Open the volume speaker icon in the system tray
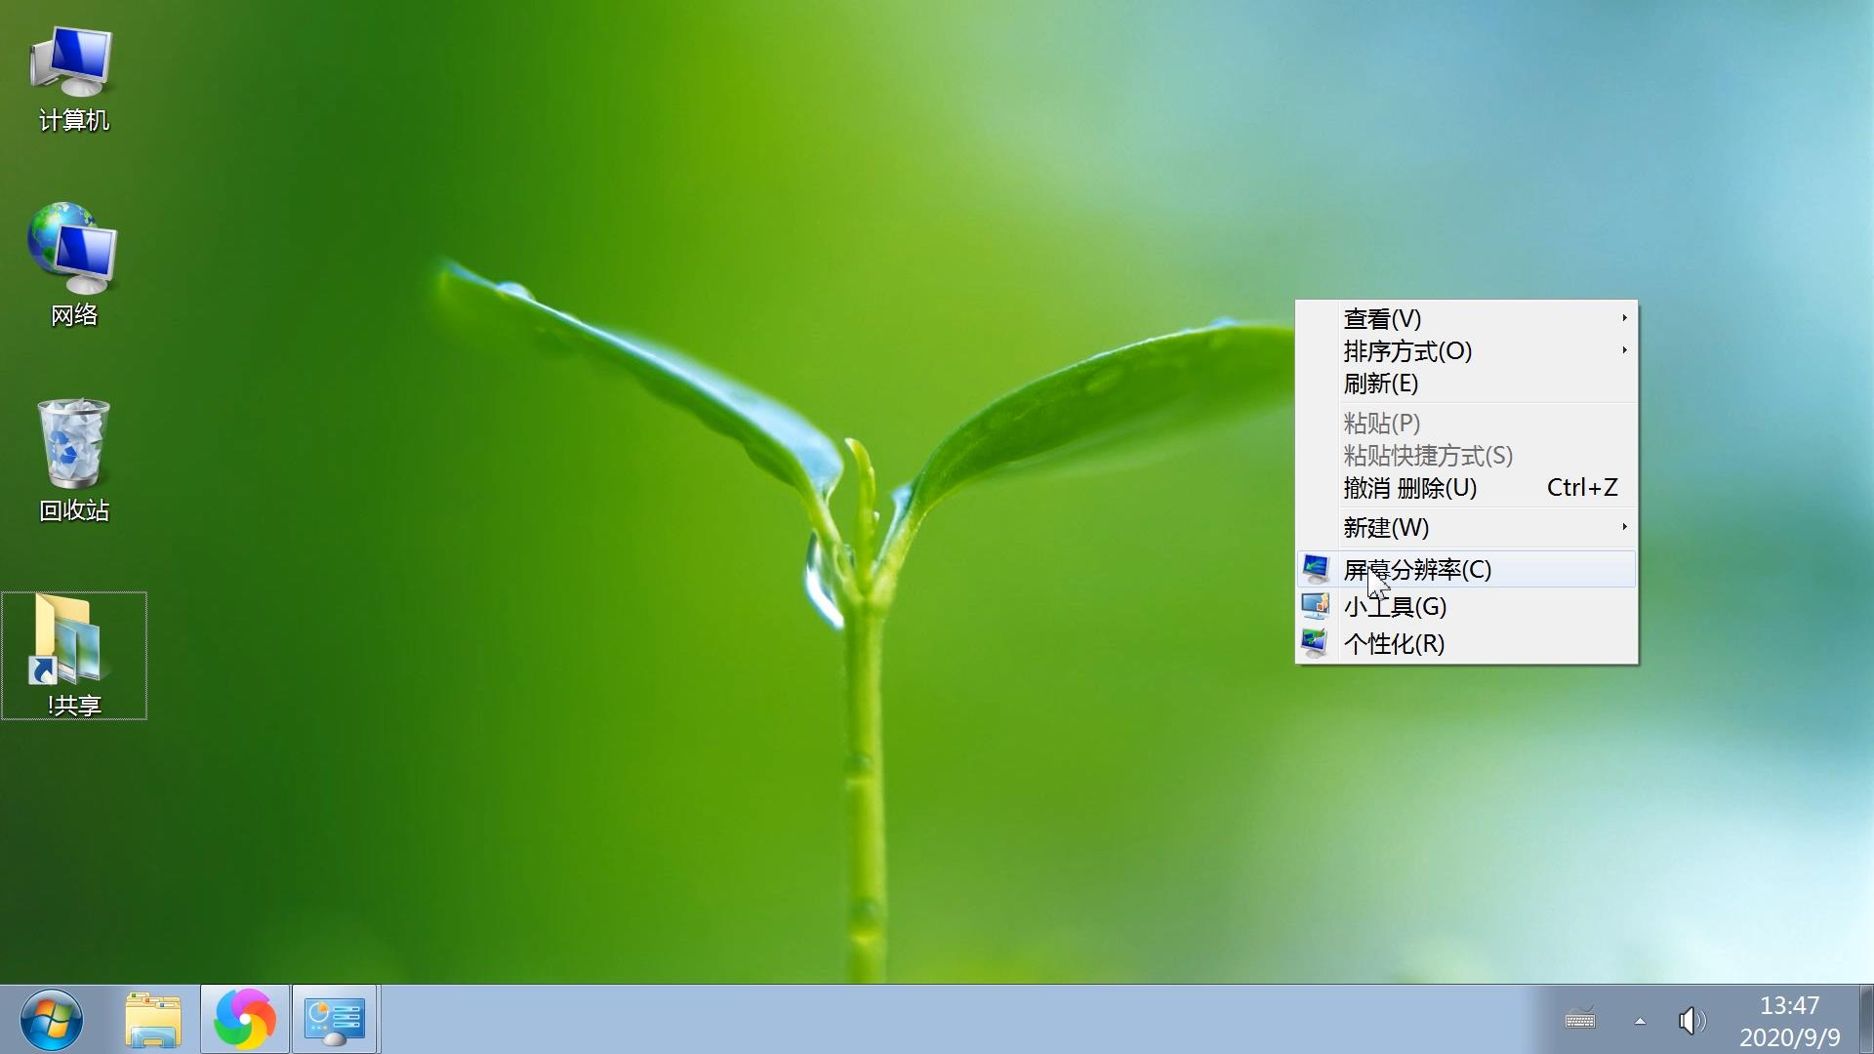Screen dimensions: 1874x1054 1691,1021
